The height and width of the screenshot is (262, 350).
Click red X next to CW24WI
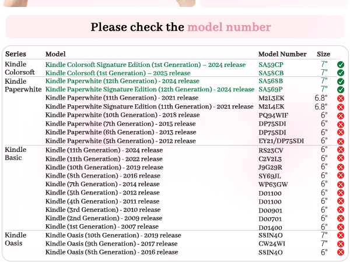pos(341,244)
